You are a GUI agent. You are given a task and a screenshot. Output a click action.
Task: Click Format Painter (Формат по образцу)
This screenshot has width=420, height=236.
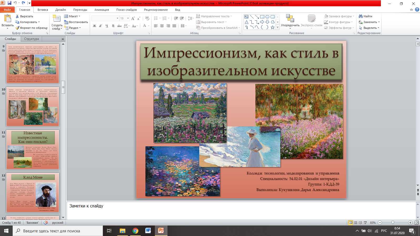coord(31,28)
